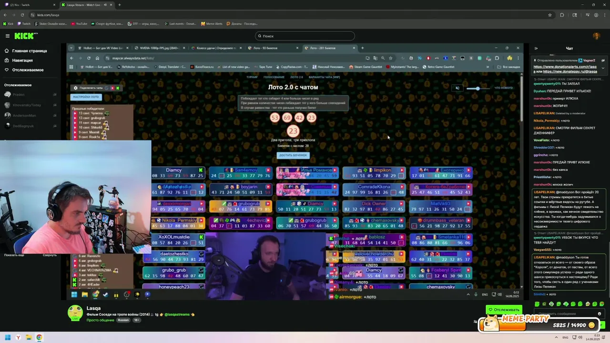The image size is (610, 343).
Task: Select the ComradeKkona lotto ticket
Action: (x=374, y=190)
